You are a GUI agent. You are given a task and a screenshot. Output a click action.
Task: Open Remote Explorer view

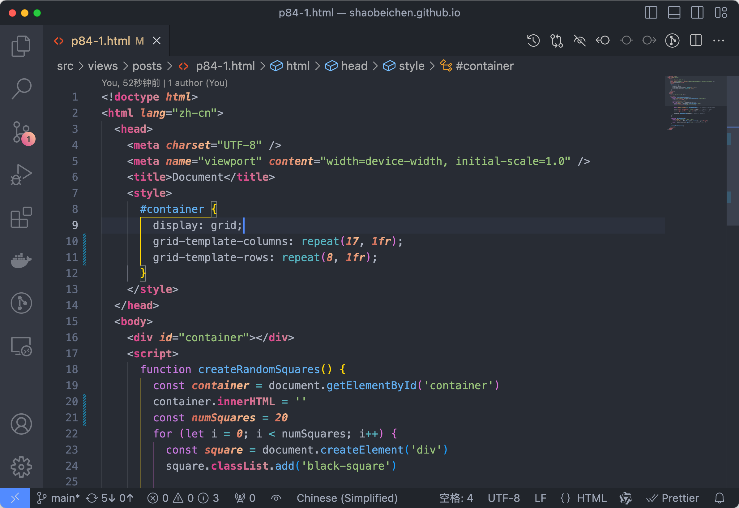(x=21, y=346)
